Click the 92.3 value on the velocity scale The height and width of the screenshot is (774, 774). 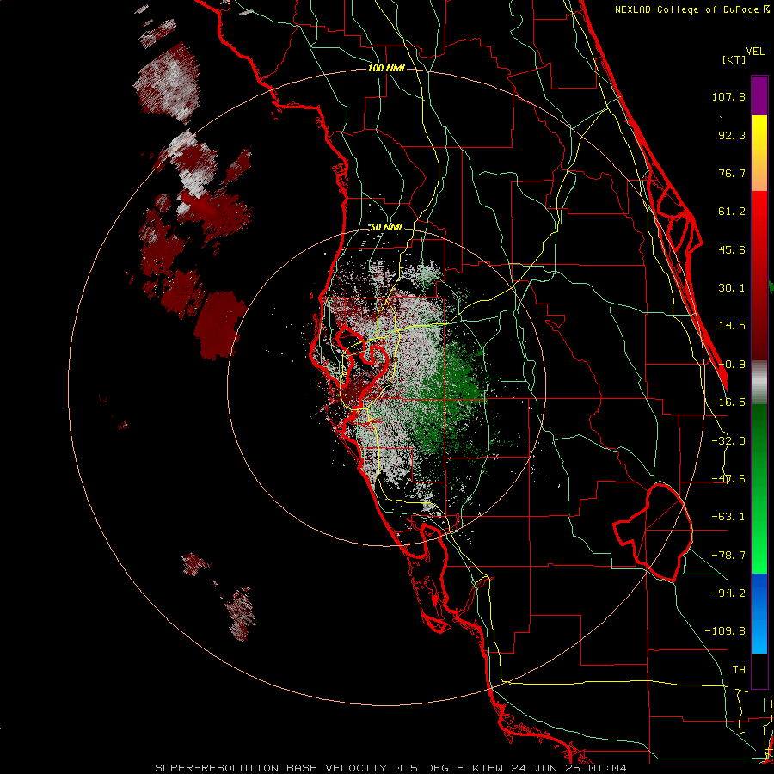[x=732, y=135]
